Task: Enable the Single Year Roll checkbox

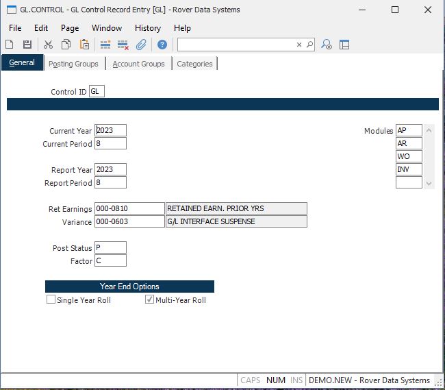Action: 51,300
